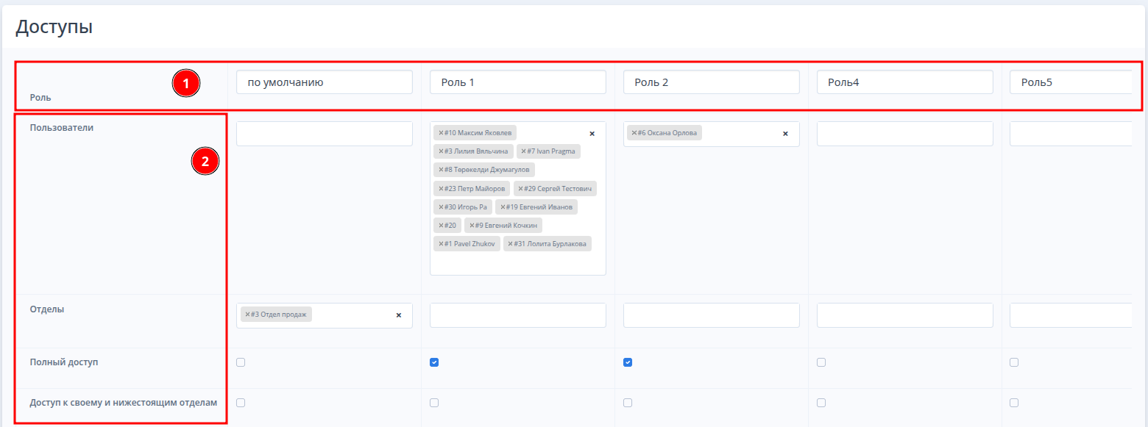The width and height of the screenshot is (1148, 427).
Task: Click the Роль5 name input field
Action: (x=1070, y=82)
